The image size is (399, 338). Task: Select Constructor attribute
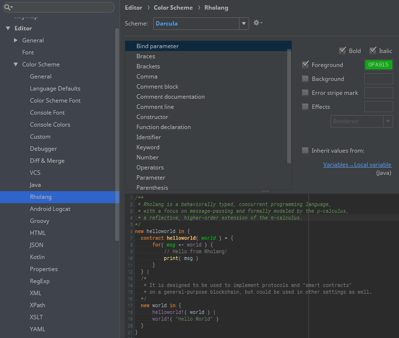pyautogui.click(x=206, y=117)
